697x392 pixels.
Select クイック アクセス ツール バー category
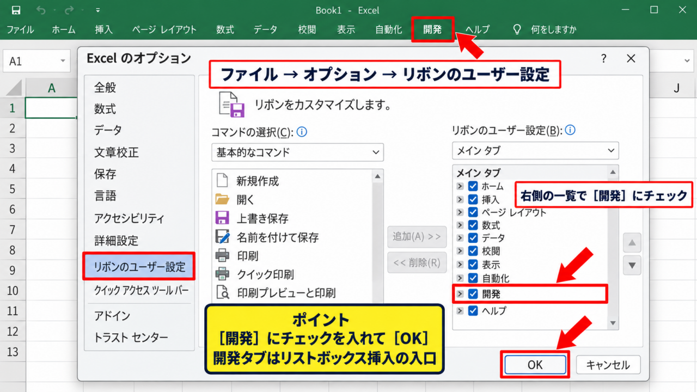pyautogui.click(x=142, y=290)
